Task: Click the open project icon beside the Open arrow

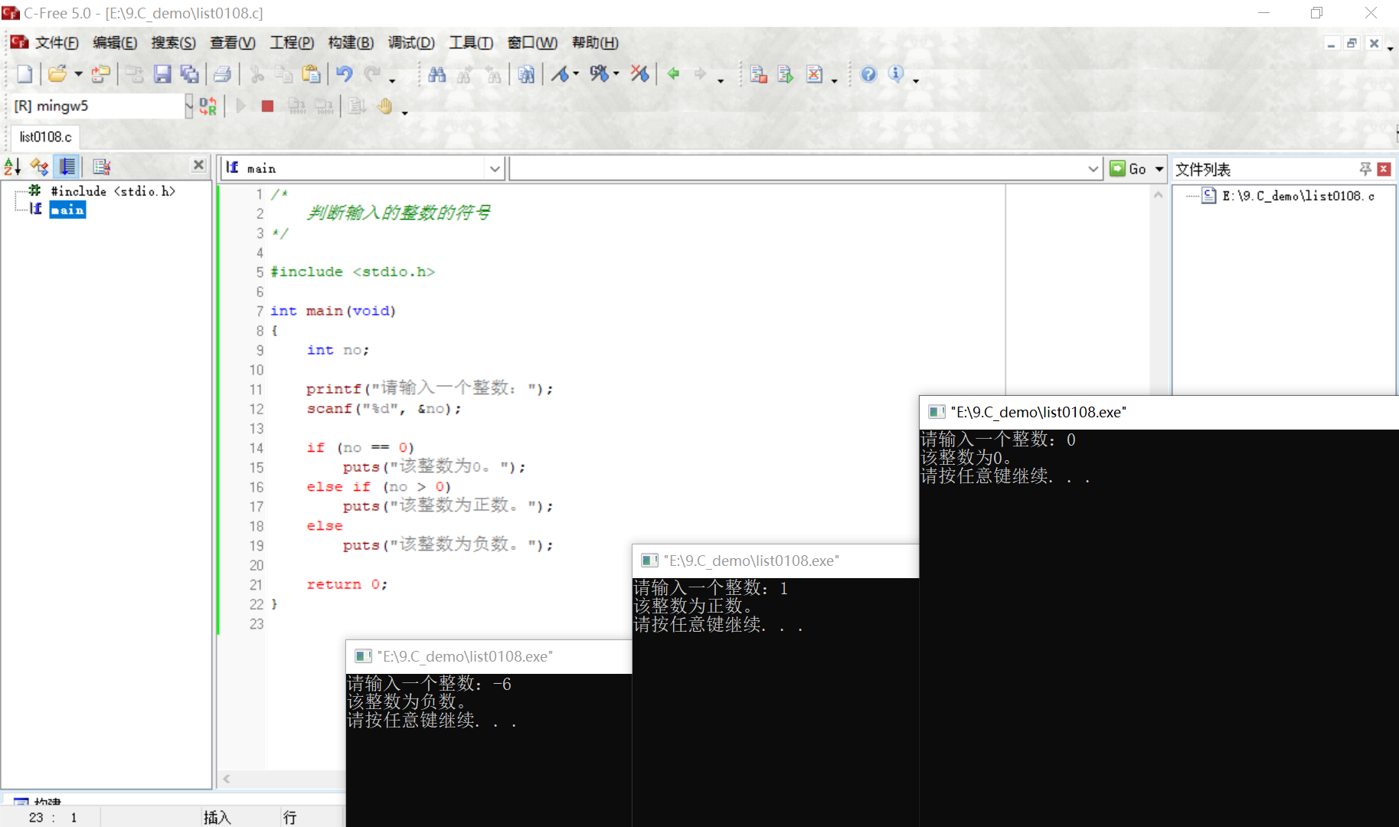Action: tap(100, 74)
